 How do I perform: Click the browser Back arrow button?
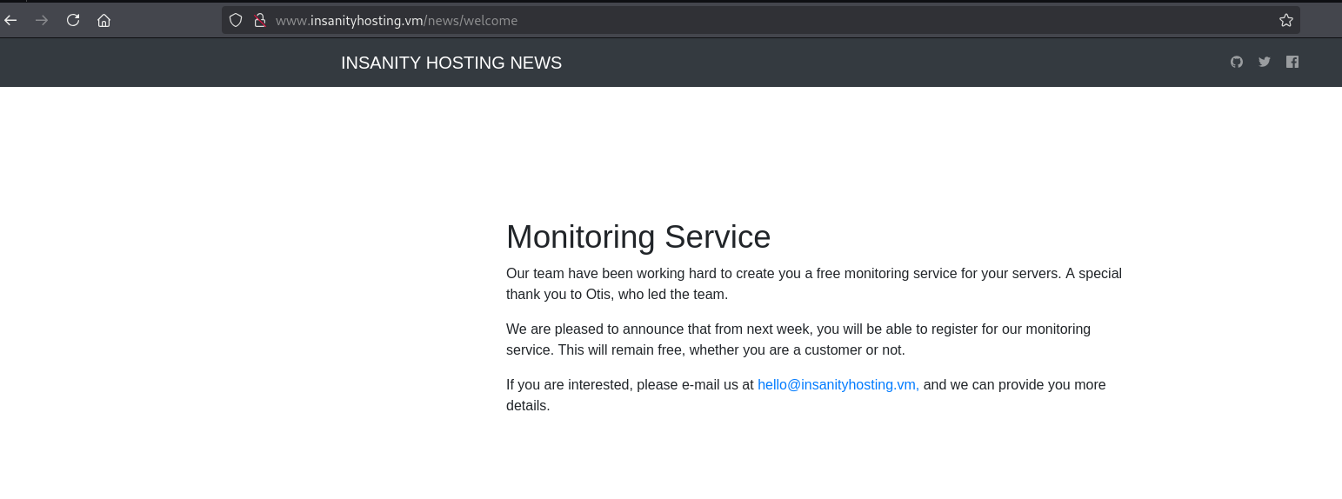(x=11, y=20)
